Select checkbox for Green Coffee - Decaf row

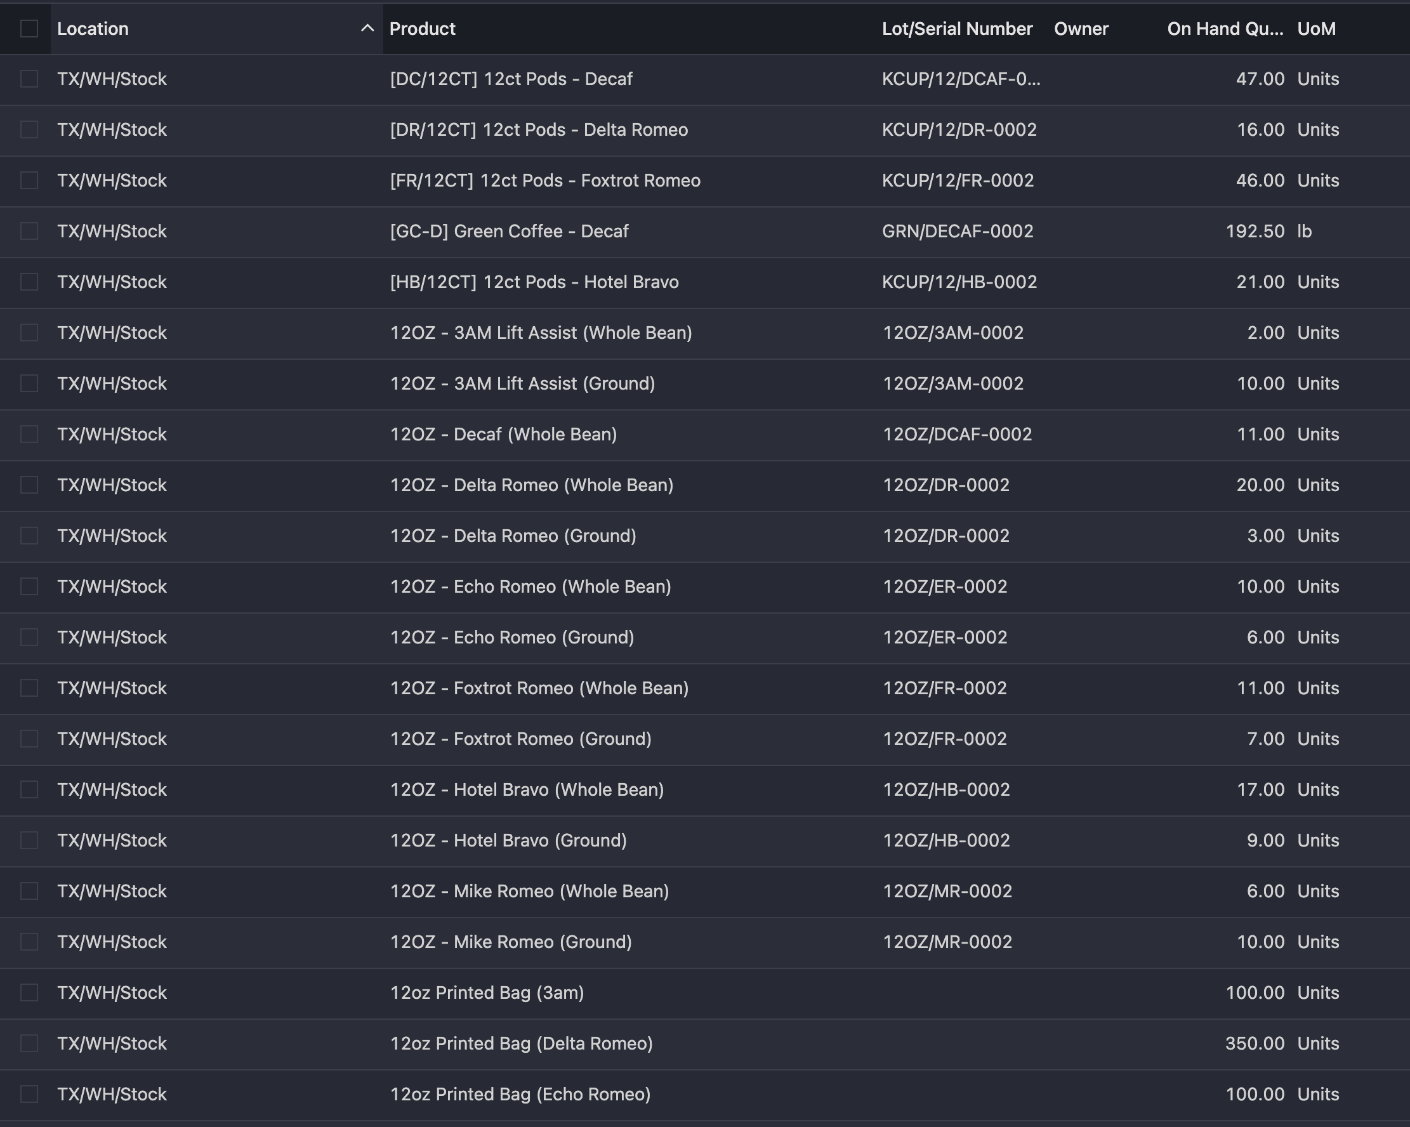point(29,231)
